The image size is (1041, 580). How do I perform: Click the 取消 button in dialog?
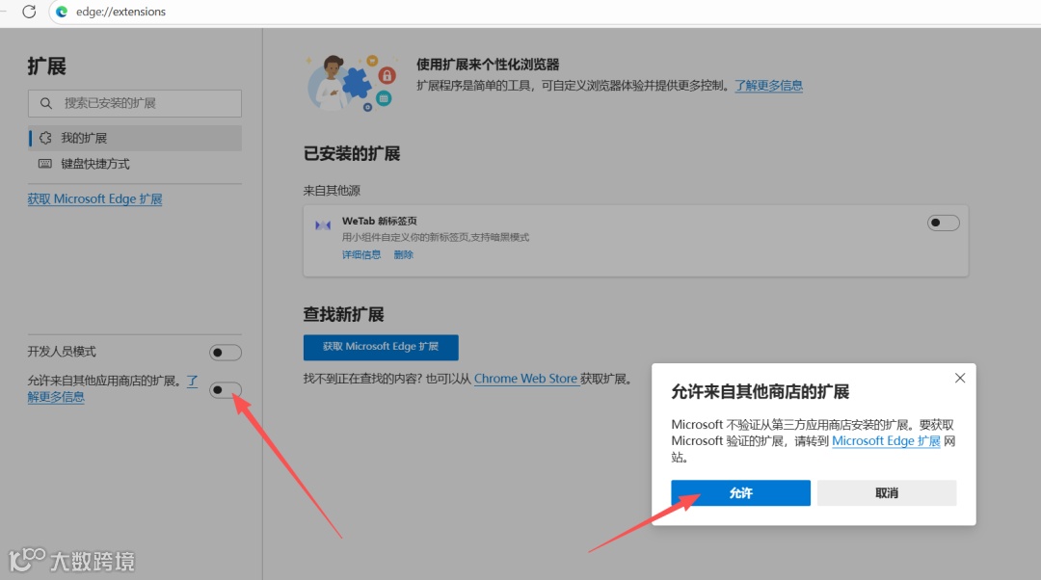[x=887, y=493]
